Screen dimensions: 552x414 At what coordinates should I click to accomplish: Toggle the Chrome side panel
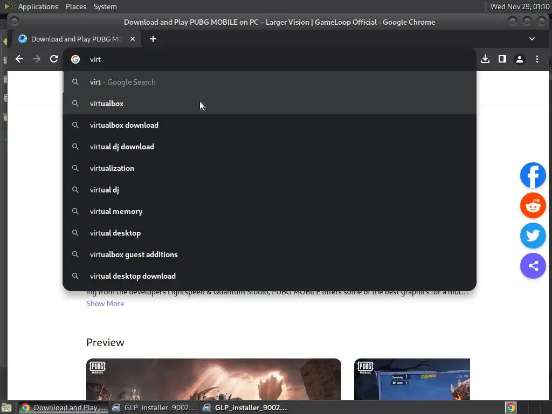click(502, 59)
